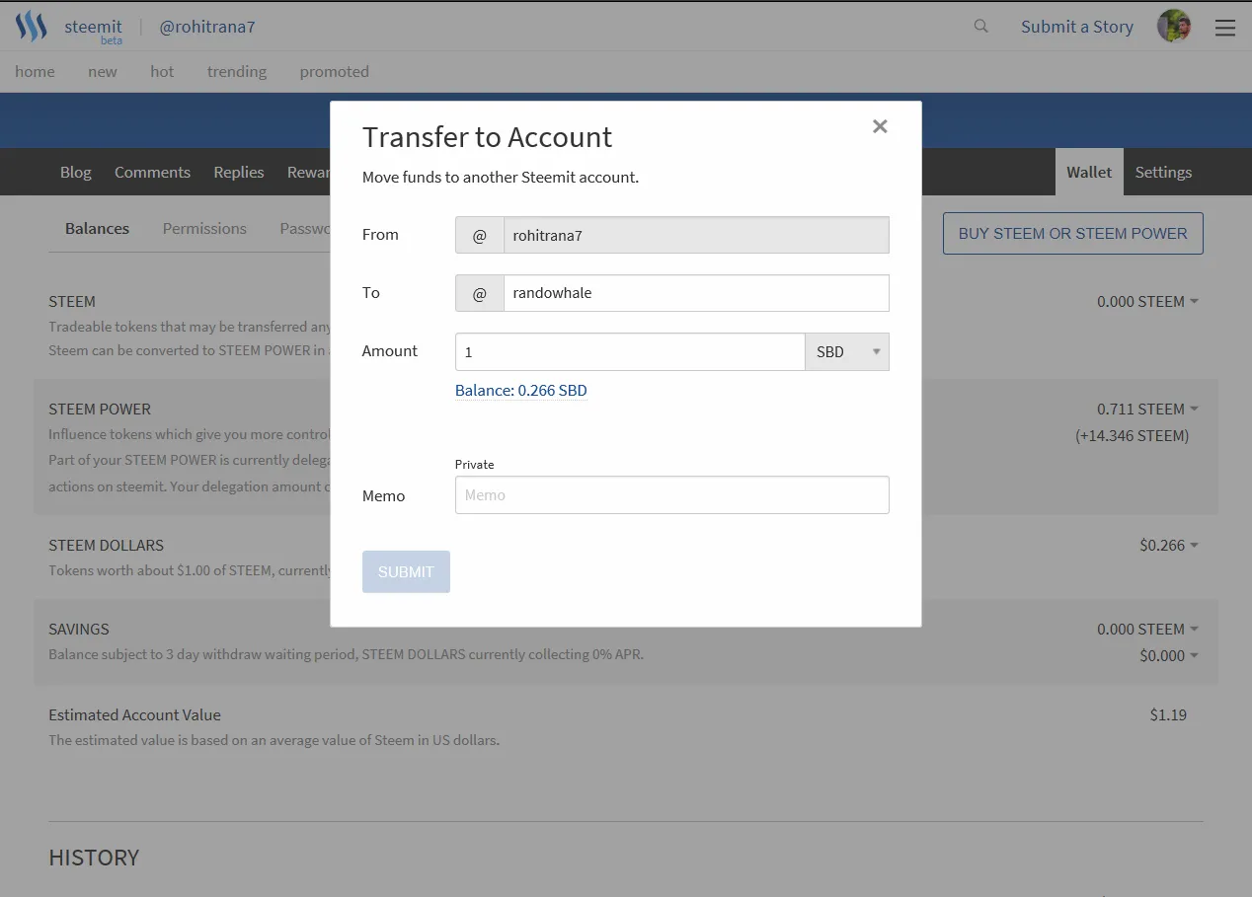Viewport: 1252px width, 897px height.
Task: Click Buy Steem or Steem Power button
Action: click(x=1073, y=234)
